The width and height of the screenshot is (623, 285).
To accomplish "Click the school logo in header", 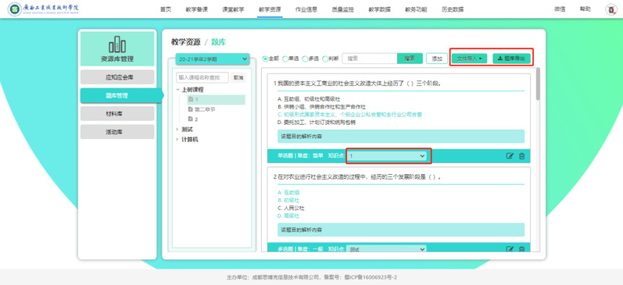I will tap(44, 9).
